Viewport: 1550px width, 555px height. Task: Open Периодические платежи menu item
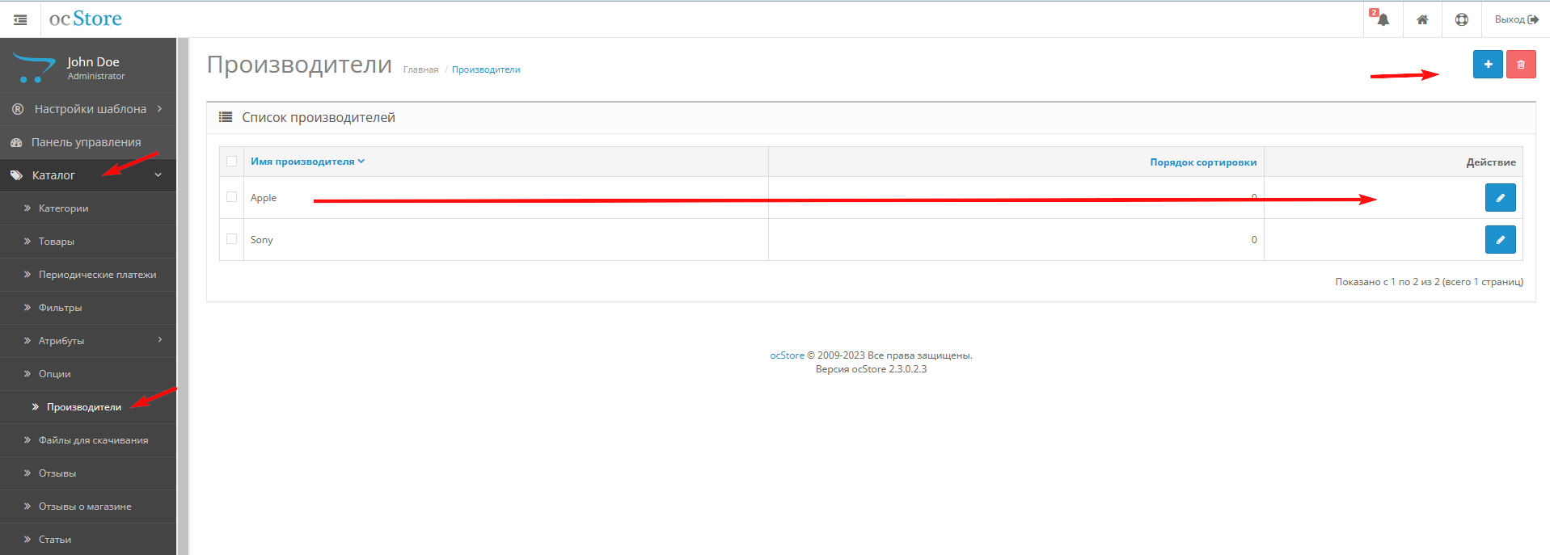pyautogui.click(x=88, y=275)
